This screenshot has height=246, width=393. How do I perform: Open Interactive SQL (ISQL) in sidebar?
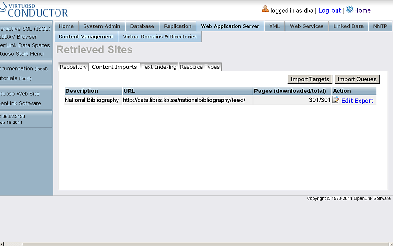point(25,29)
